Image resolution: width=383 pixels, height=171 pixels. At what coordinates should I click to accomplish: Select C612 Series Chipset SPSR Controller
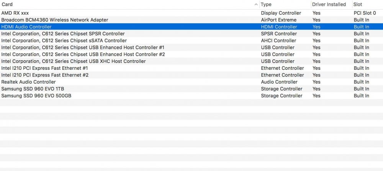click(x=191, y=33)
